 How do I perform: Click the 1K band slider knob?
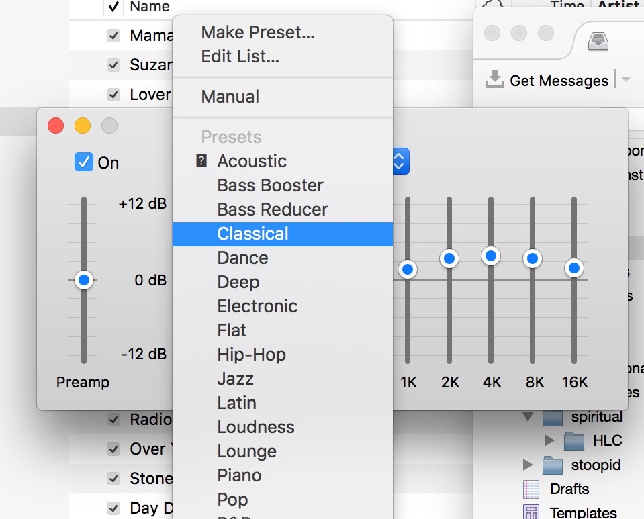(408, 269)
